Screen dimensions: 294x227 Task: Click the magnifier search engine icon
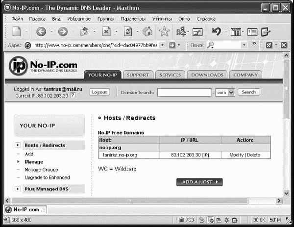pyautogui.click(x=210, y=45)
